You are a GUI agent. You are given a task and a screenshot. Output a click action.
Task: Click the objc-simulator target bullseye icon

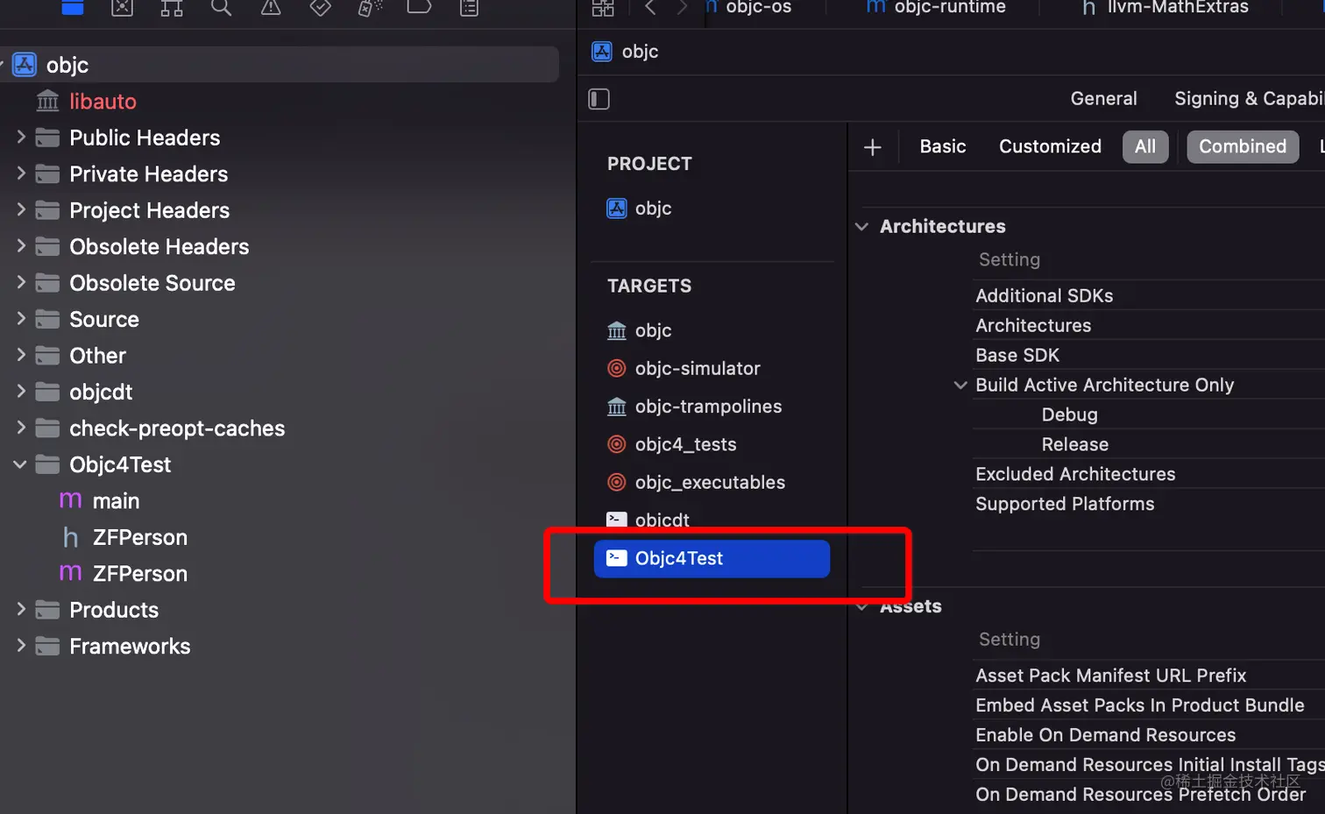(x=617, y=369)
